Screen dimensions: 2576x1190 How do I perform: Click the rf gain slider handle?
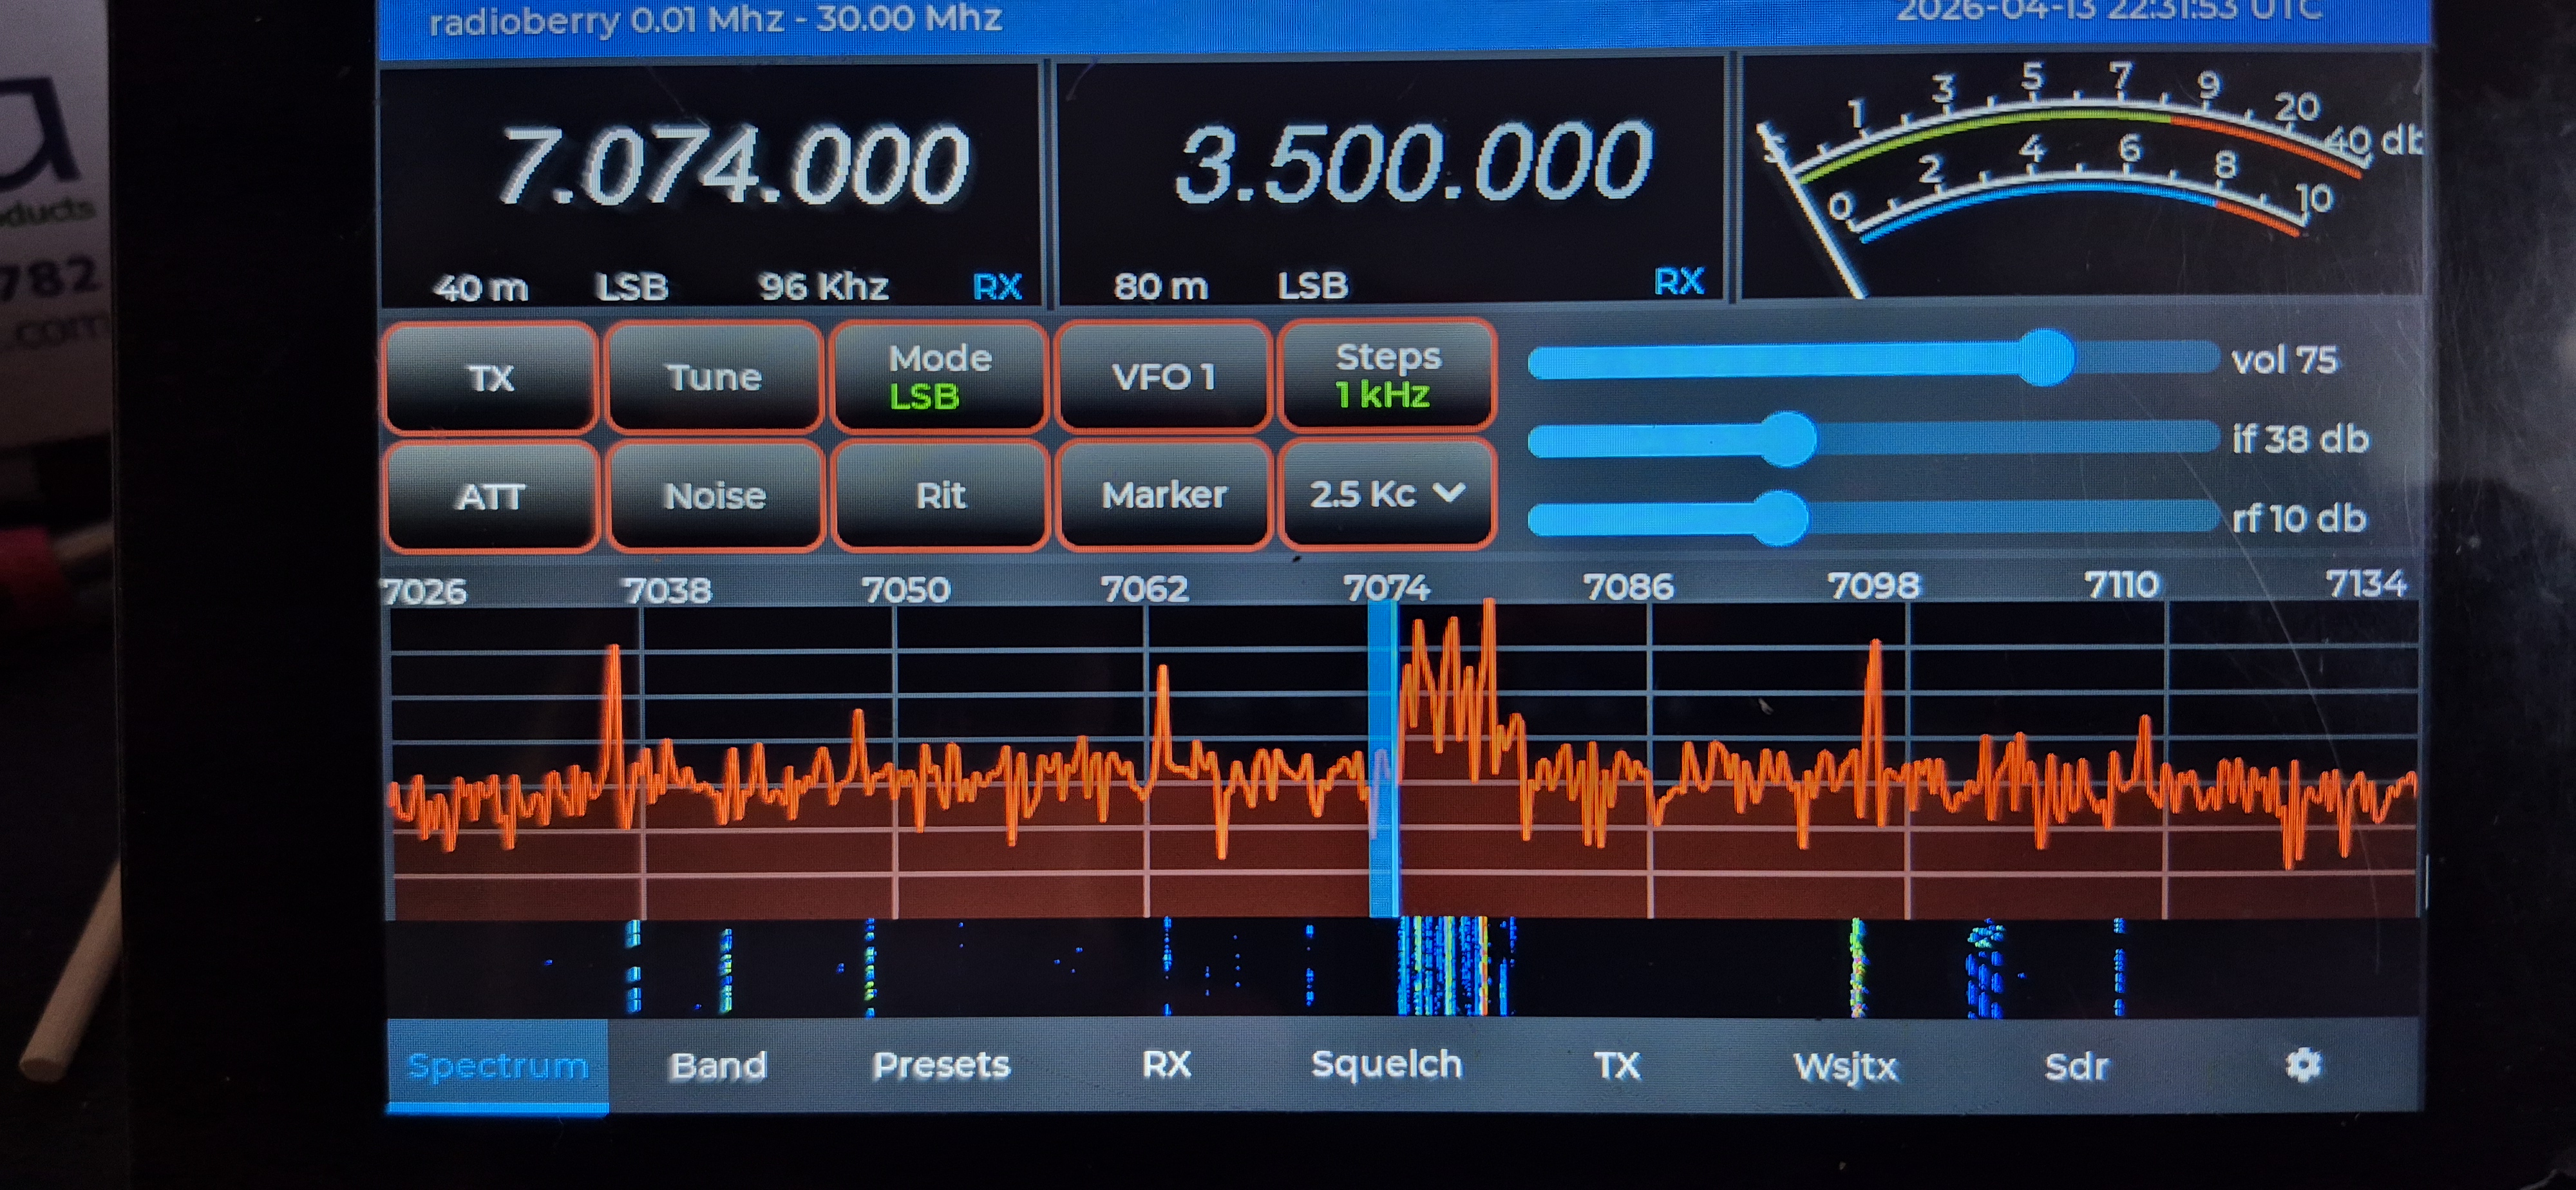tap(1779, 517)
